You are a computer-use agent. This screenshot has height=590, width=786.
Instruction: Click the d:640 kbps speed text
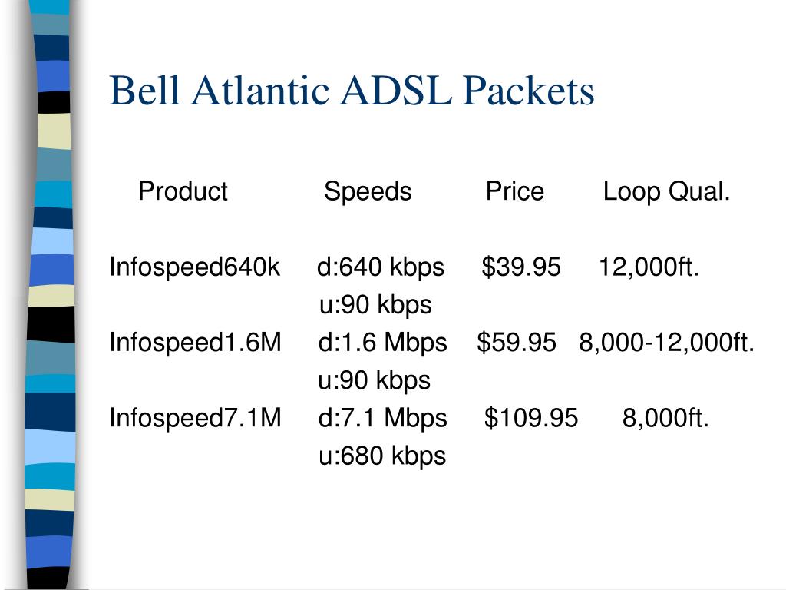pyautogui.click(x=381, y=267)
